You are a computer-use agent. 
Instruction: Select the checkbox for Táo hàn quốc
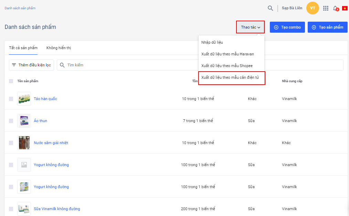[x=11, y=99]
